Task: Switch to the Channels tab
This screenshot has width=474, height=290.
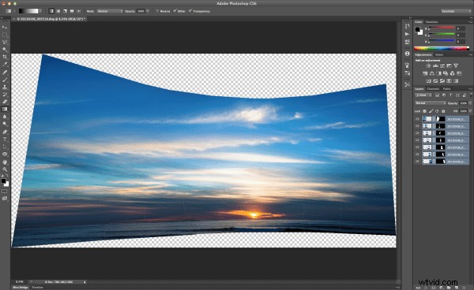Action: click(433, 89)
